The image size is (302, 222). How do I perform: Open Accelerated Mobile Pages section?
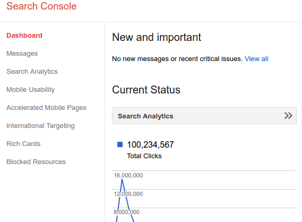pos(46,108)
